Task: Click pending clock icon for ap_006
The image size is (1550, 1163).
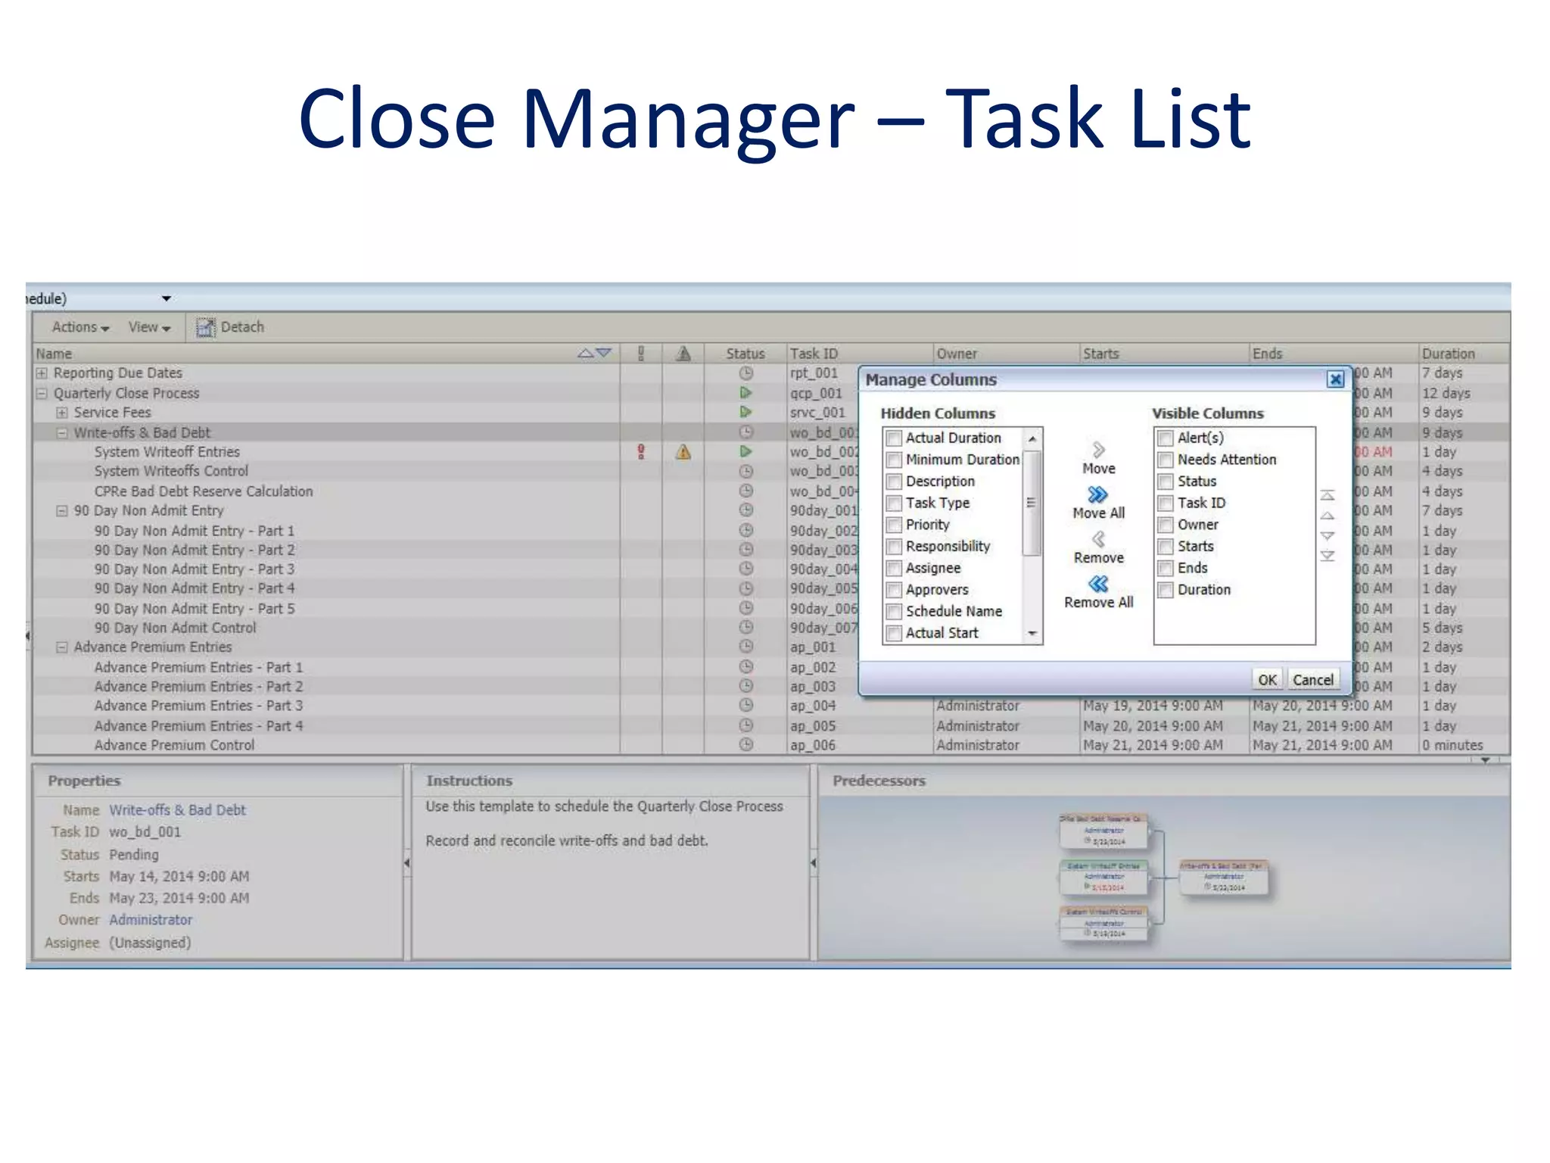Action: pyautogui.click(x=745, y=744)
